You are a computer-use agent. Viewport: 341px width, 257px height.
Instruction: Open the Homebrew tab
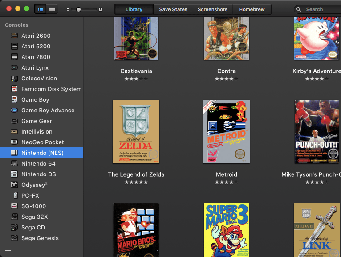[x=252, y=9]
